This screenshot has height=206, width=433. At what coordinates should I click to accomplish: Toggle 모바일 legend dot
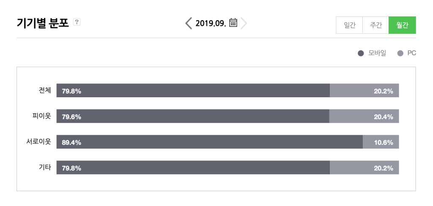click(x=361, y=54)
